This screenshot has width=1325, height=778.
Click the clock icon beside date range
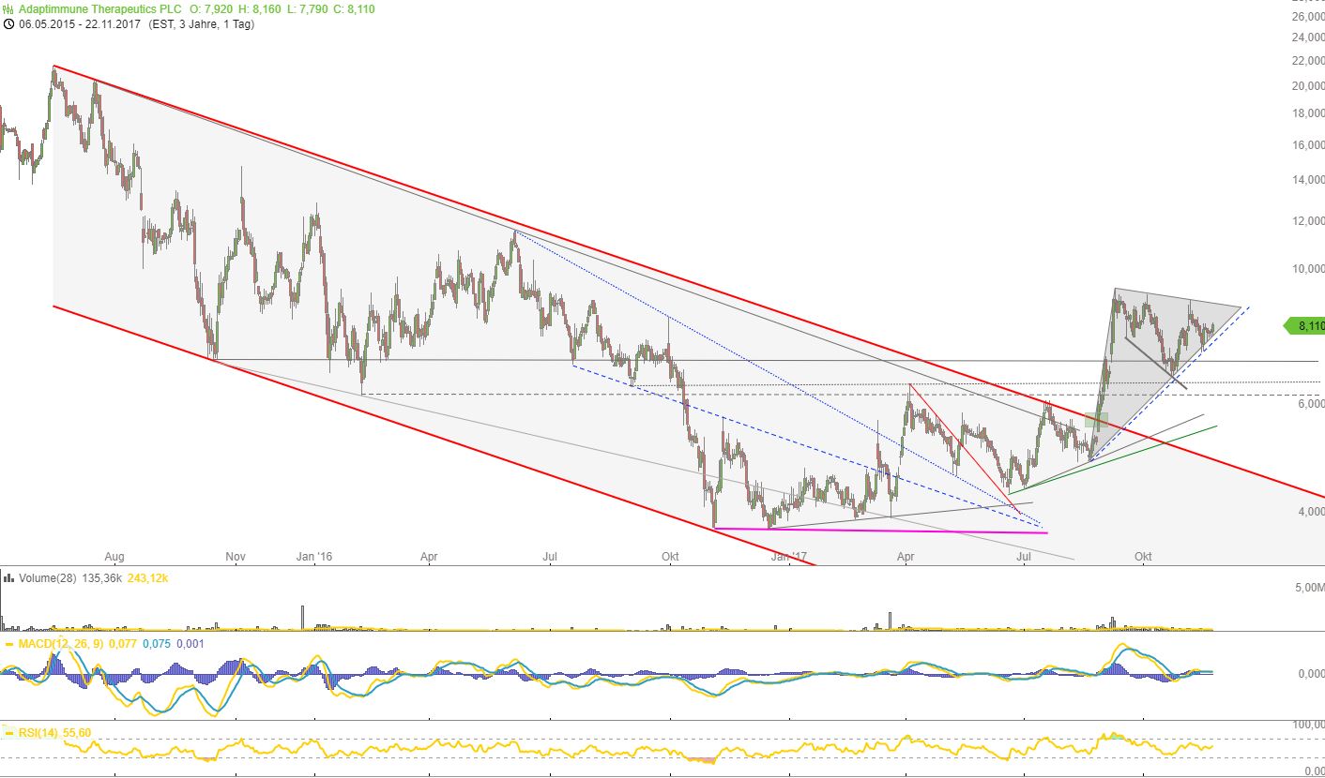tap(8, 23)
